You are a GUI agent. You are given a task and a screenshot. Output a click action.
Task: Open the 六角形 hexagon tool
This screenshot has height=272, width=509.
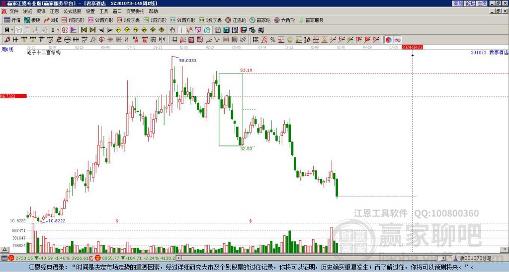click(x=285, y=20)
